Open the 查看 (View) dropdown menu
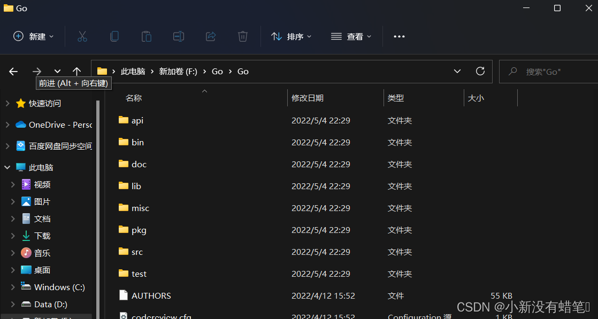 (x=351, y=36)
